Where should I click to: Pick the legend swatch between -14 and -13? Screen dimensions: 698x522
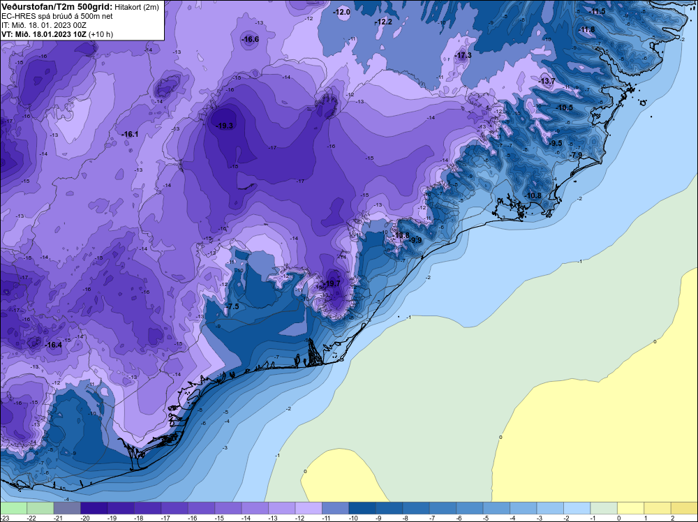click(255, 508)
